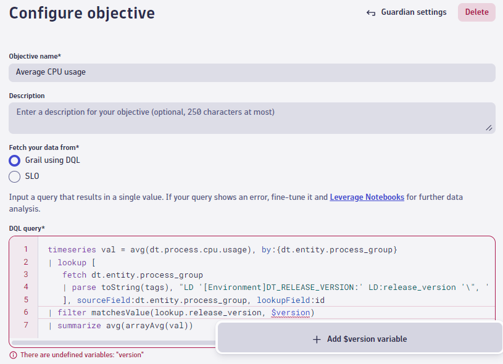Place cursor on query line 1 timeseries

(x=72, y=249)
